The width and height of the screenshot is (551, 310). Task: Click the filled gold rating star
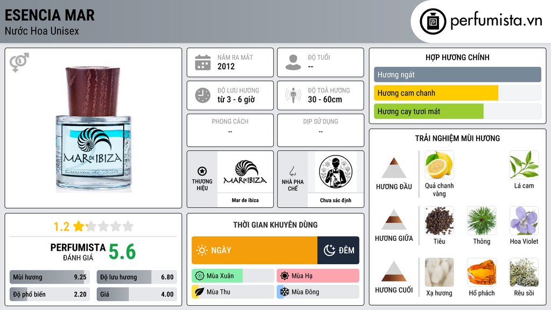tap(79, 226)
